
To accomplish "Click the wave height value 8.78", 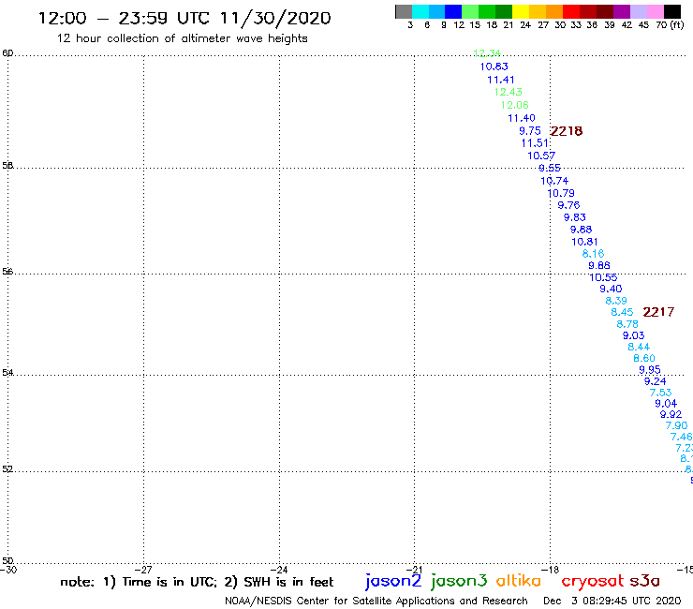I will click(x=627, y=324).
